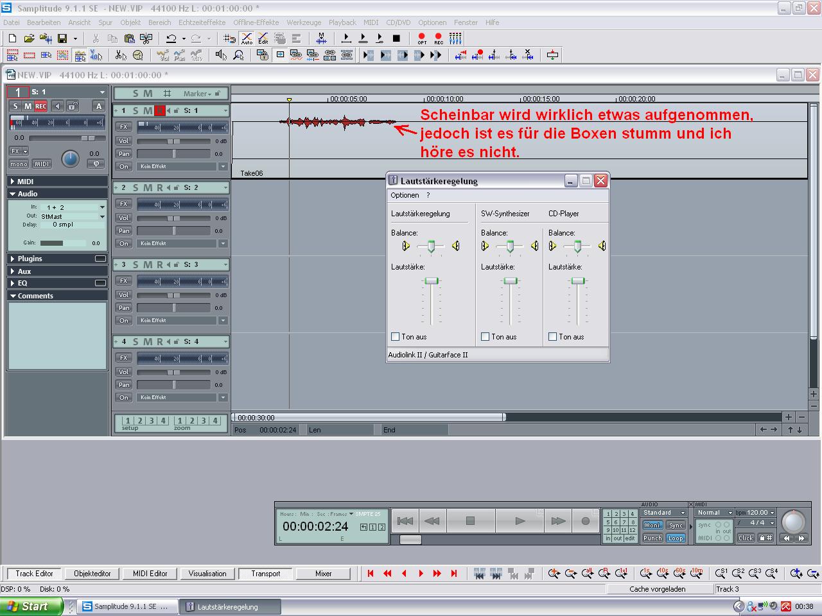Switch to the Mixer tab
This screenshot has height=616, width=822.
pyautogui.click(x=324, y=574)
